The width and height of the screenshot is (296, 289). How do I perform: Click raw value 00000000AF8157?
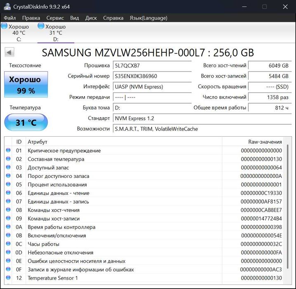261,201
